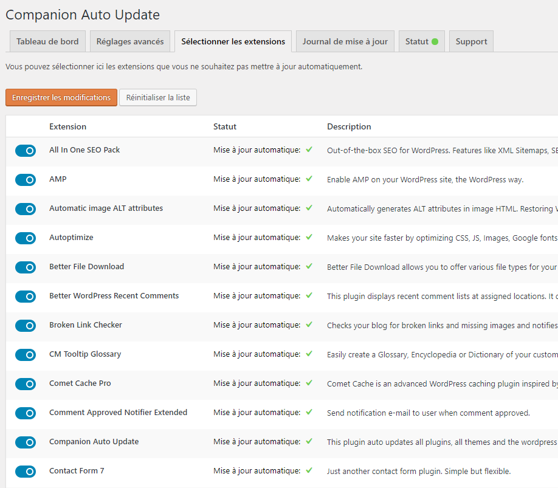
Task: Toggle auto-update for All In One SEO Pack
Action: click(26, 151)
